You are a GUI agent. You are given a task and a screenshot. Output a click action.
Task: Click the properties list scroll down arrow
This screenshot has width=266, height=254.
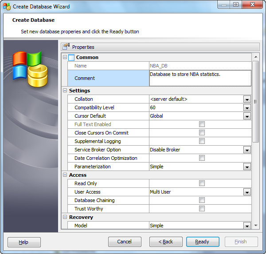pos(255,226)
